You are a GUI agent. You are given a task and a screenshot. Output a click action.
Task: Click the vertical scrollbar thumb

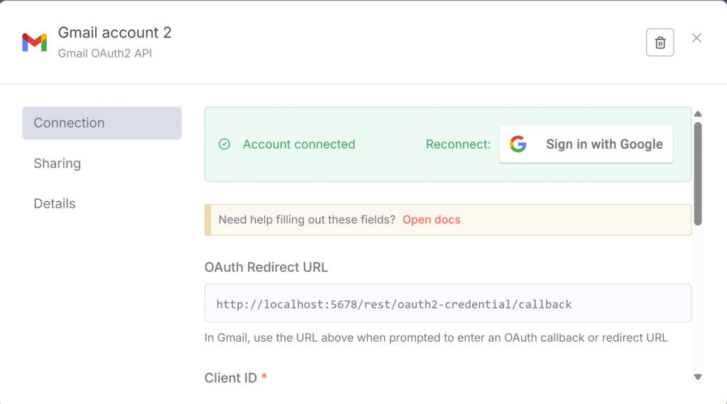coord(698,174)
